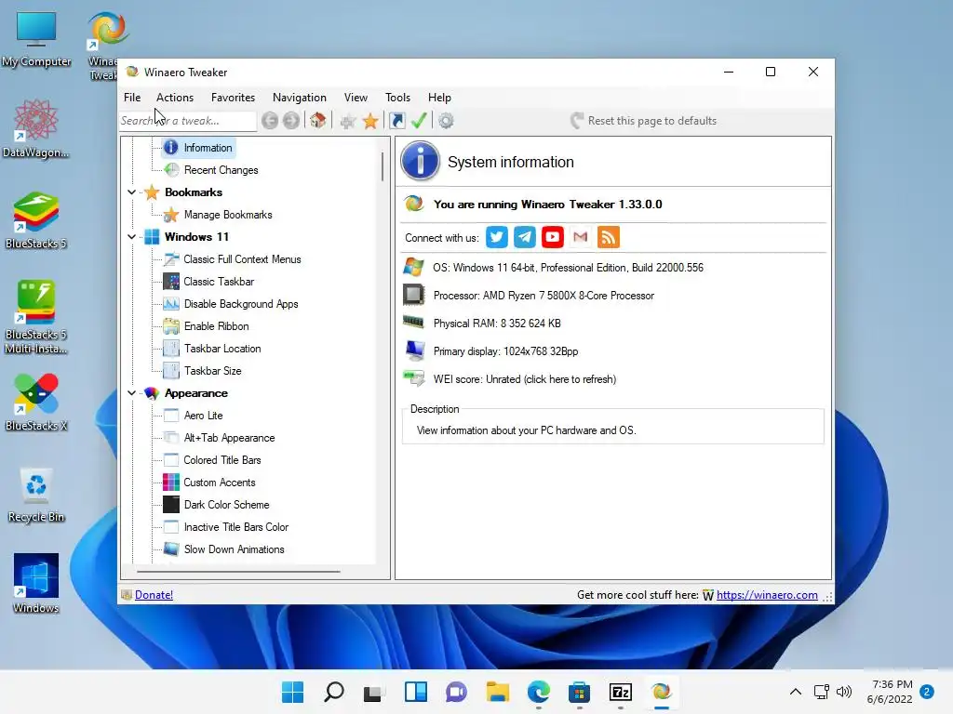The image size is (953, 714).
Task: Select DataWagon desktop shortcut
Action: [36, 128]
